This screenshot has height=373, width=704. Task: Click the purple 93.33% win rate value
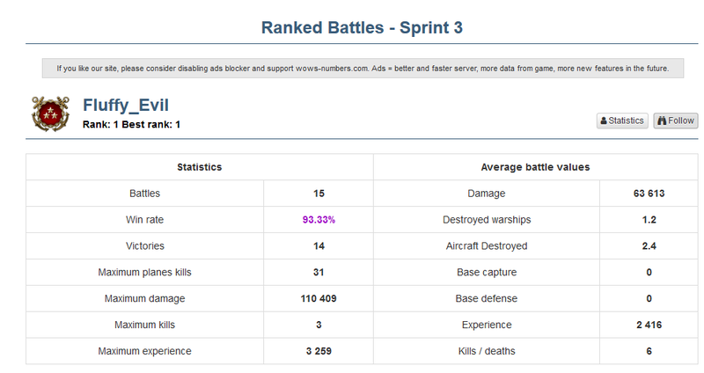click(319, 220)
